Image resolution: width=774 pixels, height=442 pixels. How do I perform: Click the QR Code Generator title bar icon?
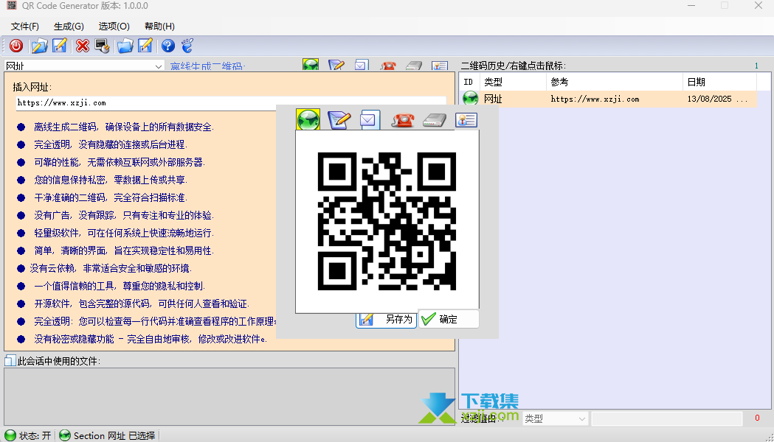pos(11,5)
